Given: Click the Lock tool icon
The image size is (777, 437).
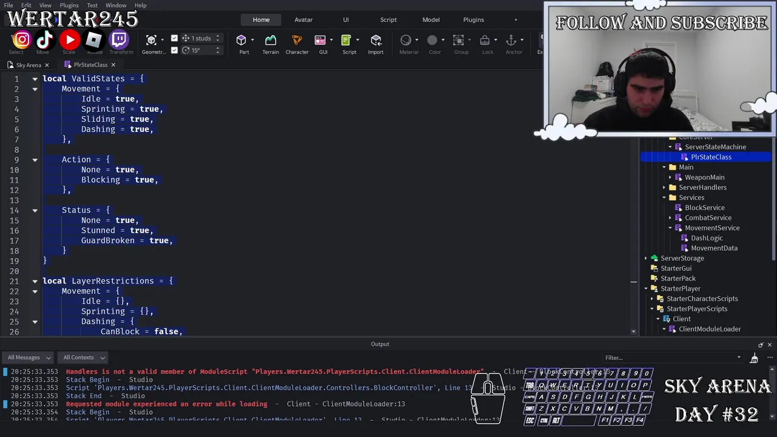Looking at the screenshot, I should pos(485,40).
